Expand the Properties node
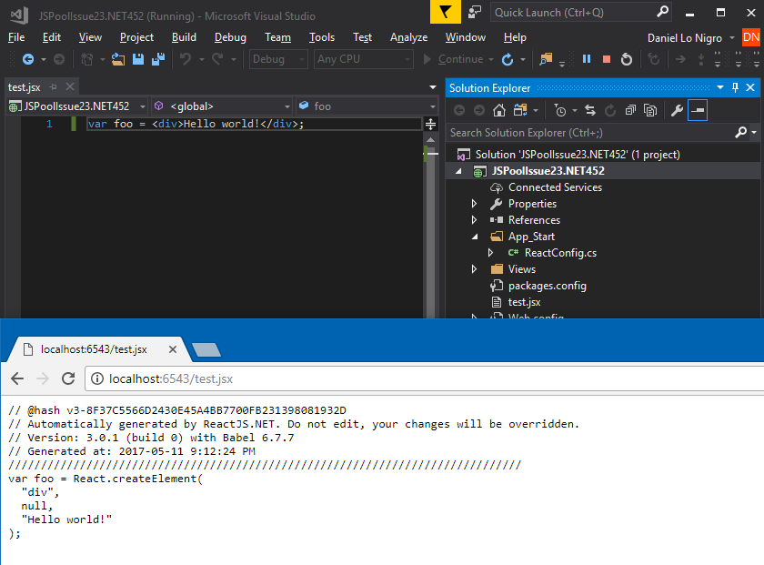 pos(475,204)
